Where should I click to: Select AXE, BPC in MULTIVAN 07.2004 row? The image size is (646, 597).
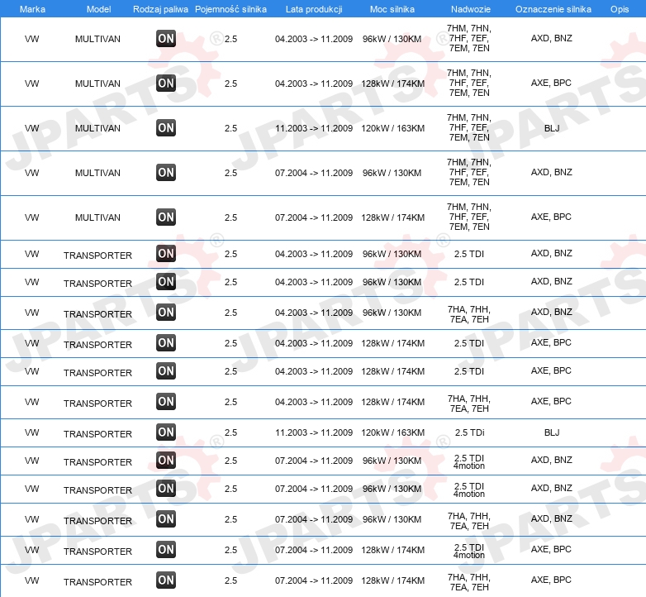coord(551,217)
